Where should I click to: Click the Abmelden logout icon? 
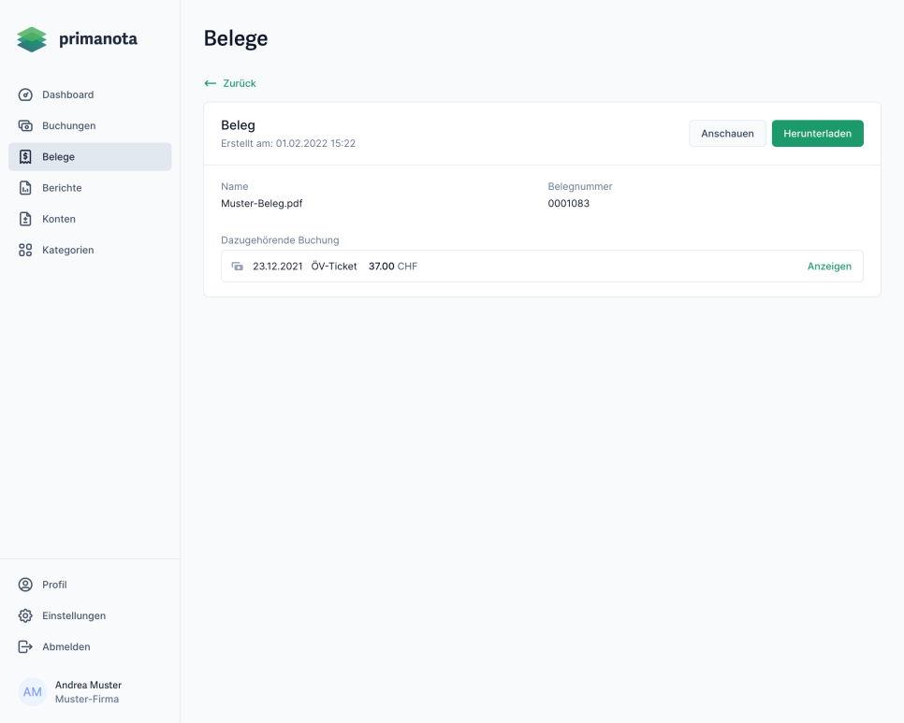25,646
